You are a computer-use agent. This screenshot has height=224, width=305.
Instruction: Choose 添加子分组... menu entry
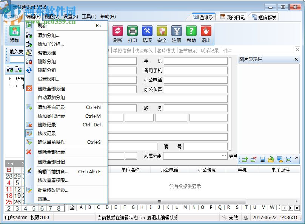(x=66, y=44)
